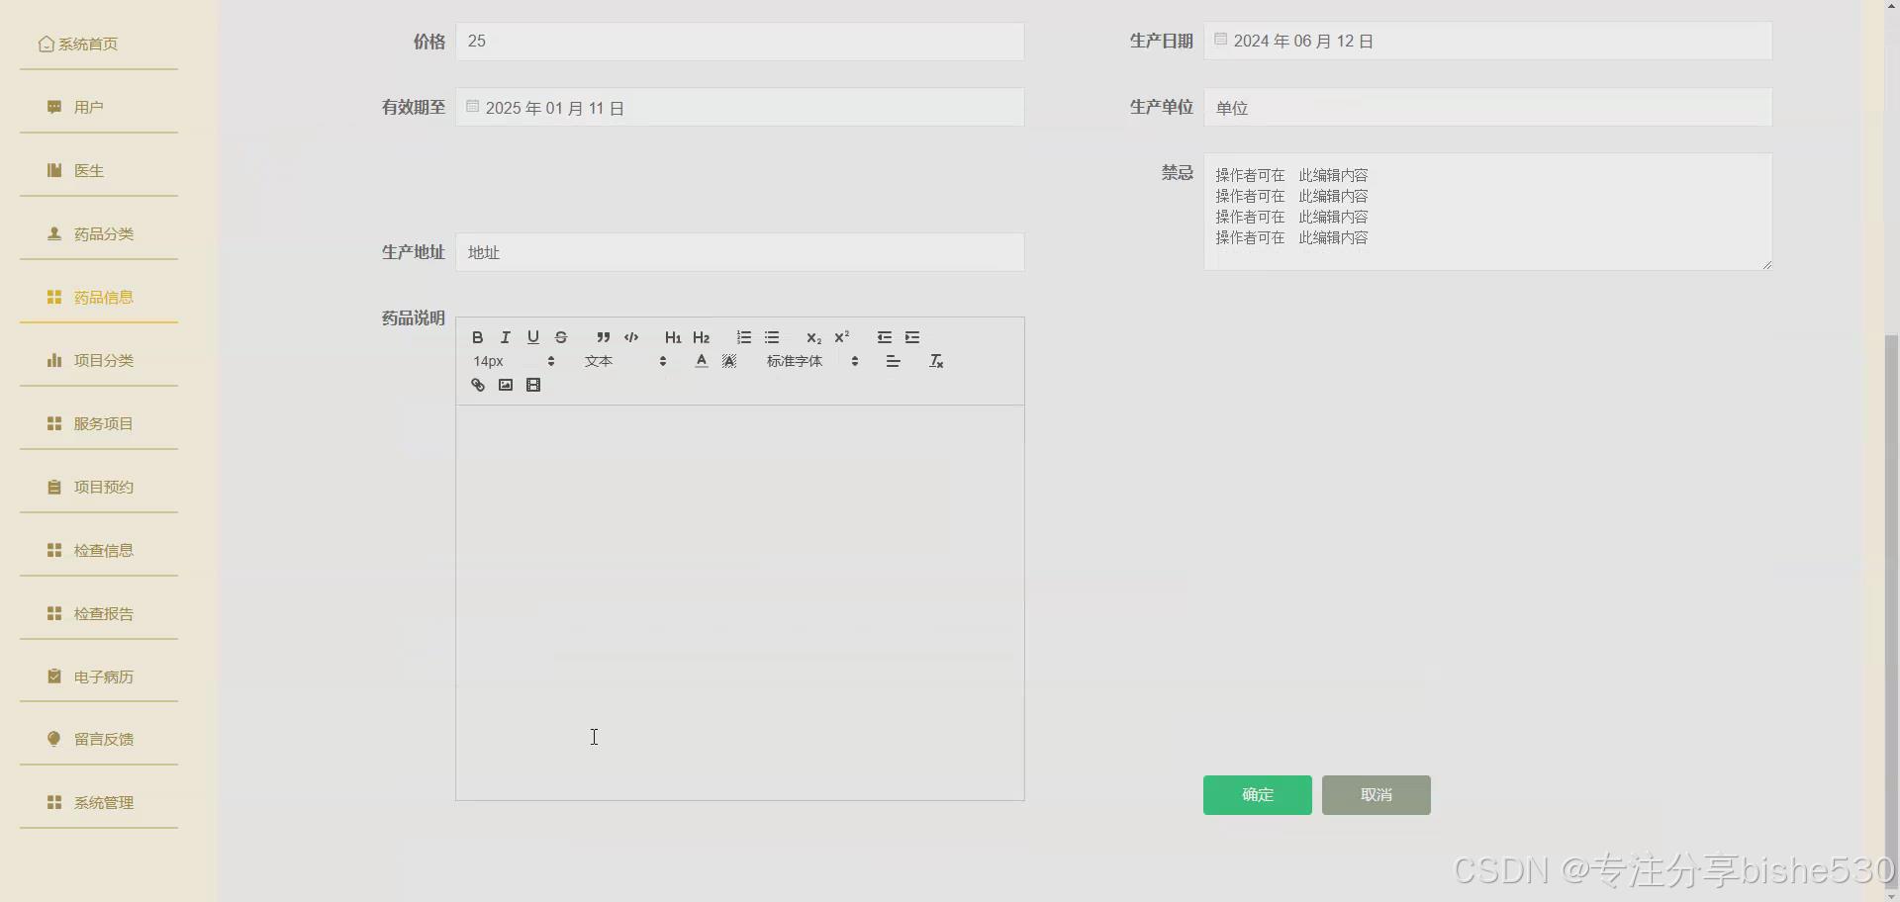Screen dimensions: 1900x902
Task: Click the green 确定 confirm button
Action: 1258,795
